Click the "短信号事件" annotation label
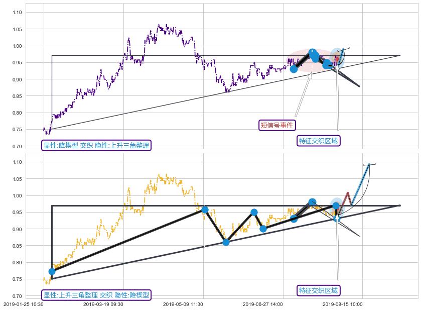The height and width of the screenshot is (310, 421). point(276,125)
